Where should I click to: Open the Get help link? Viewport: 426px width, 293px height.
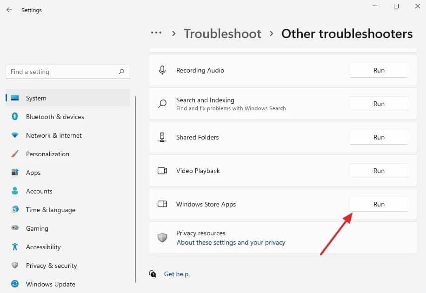click(176, 274)
